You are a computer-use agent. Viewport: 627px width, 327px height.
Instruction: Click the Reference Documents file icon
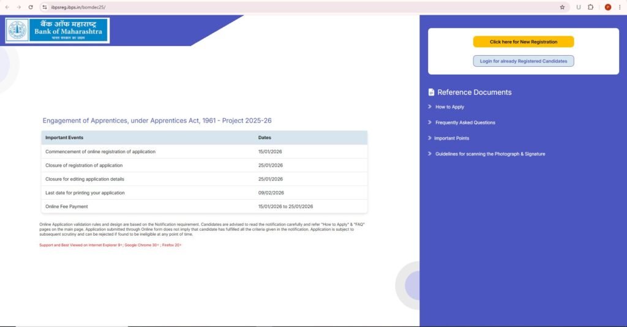coord(431,92)
